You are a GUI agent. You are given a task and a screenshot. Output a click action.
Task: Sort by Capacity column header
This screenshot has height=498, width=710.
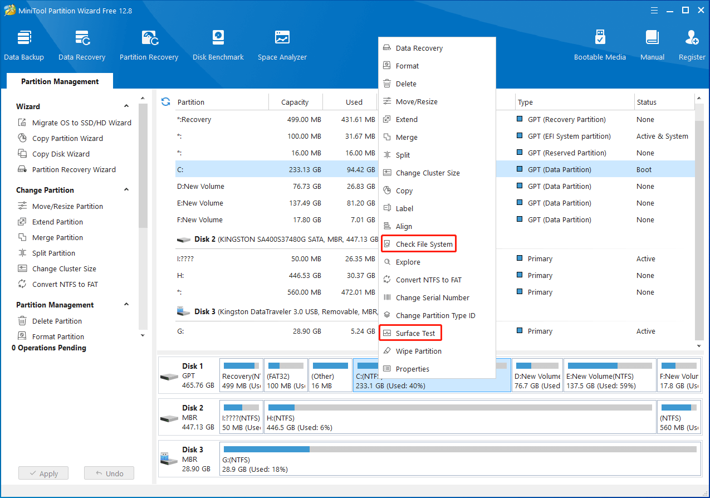(295, 102)
